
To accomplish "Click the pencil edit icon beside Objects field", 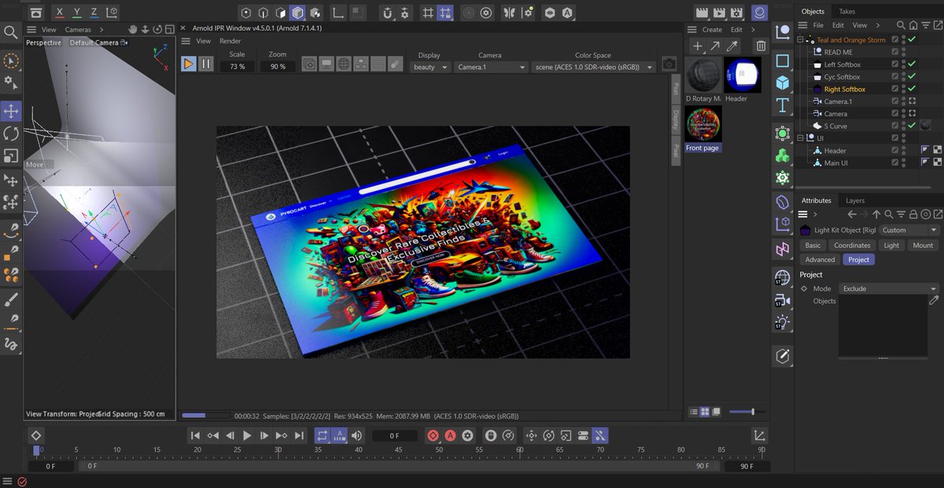I will click(x=933, y=301).
